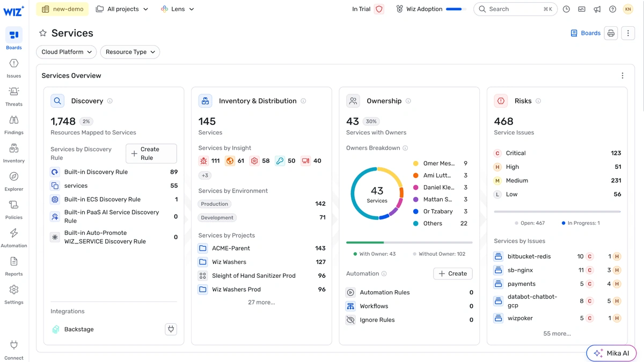
Task: Click the owner coverage progress bar
Action: (x=409, y=242)
